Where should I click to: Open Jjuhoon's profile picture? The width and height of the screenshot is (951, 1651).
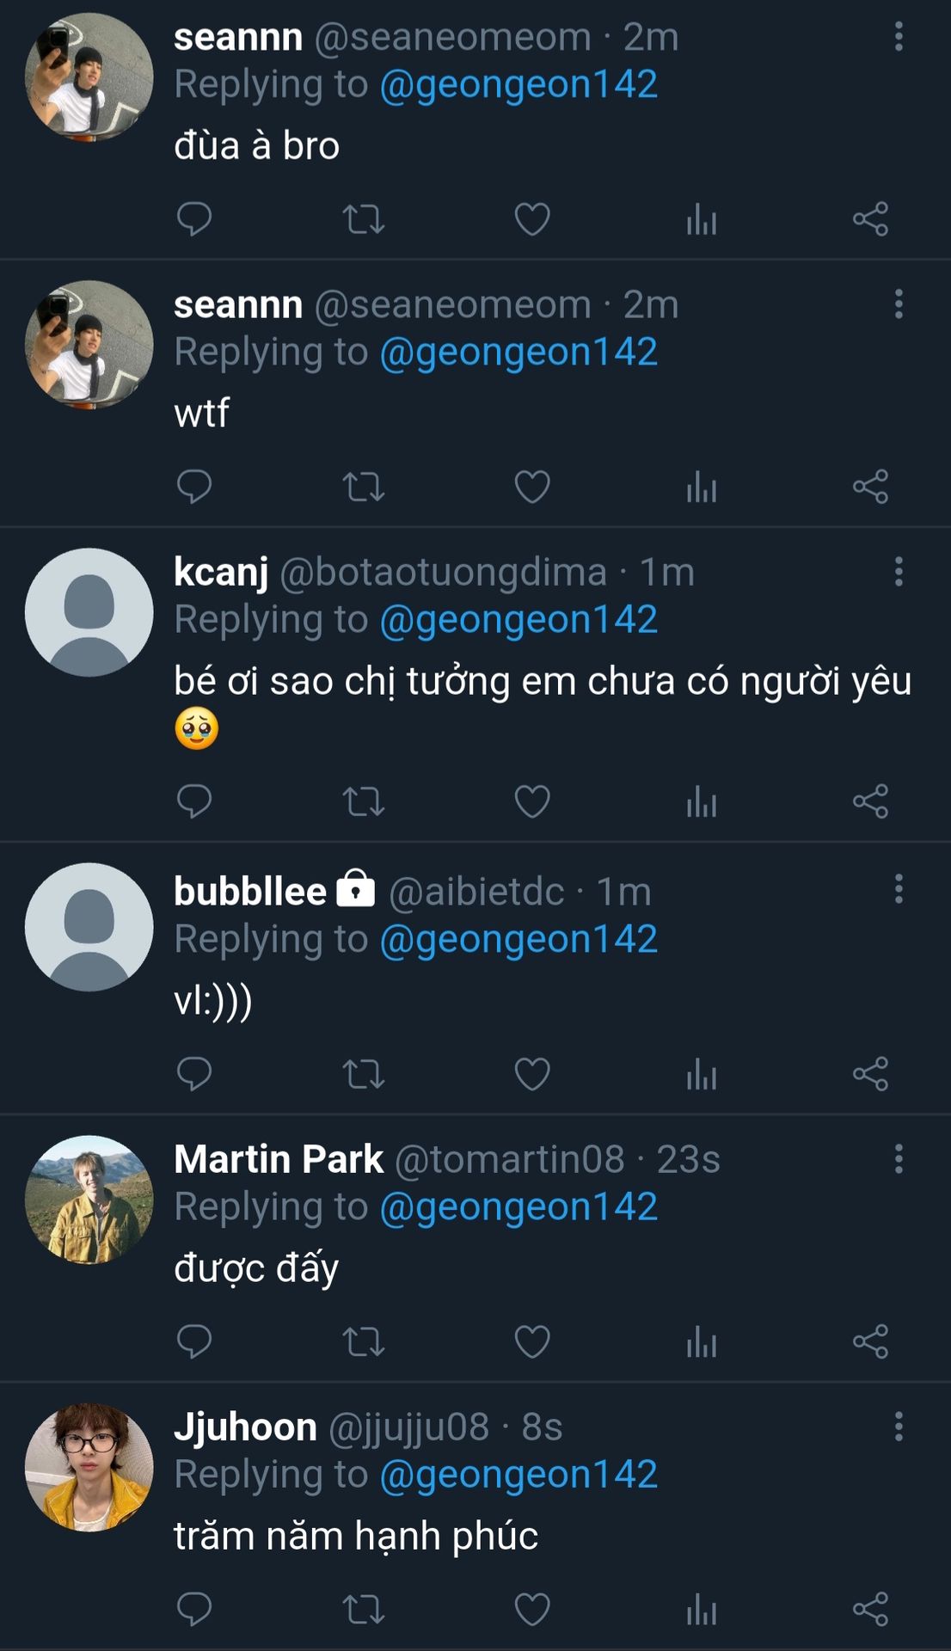tap(89, 1467)
